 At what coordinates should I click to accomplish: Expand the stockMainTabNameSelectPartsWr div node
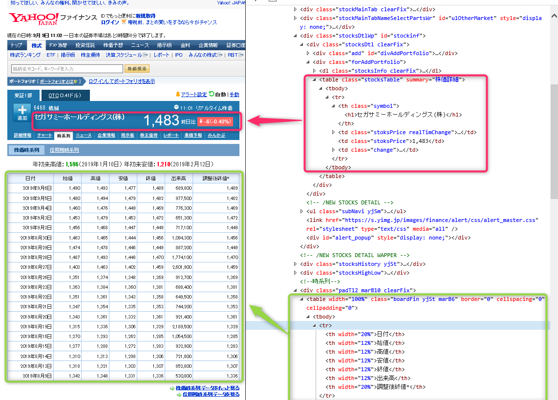(295, 18)
